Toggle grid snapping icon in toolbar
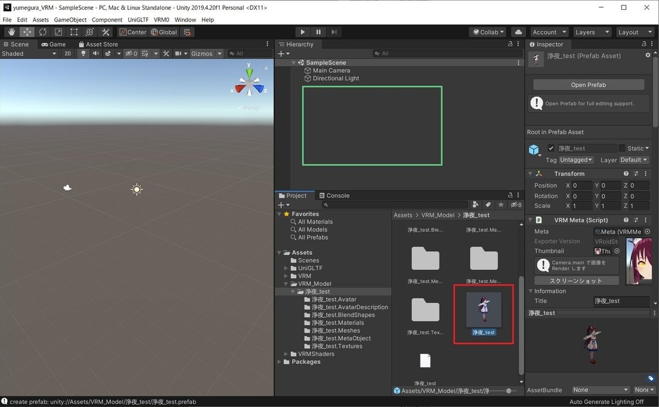Image resolution: width=659 pixels, height=407 pixels. click(187, 32)
